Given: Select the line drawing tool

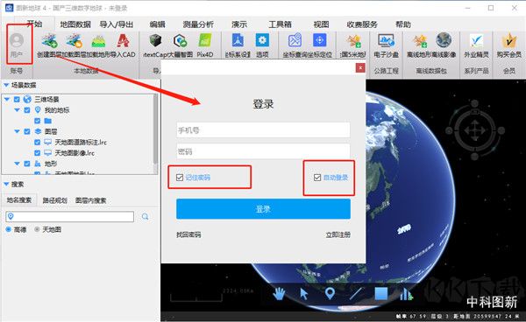Looking at the screenshot, I should (355, 294).
